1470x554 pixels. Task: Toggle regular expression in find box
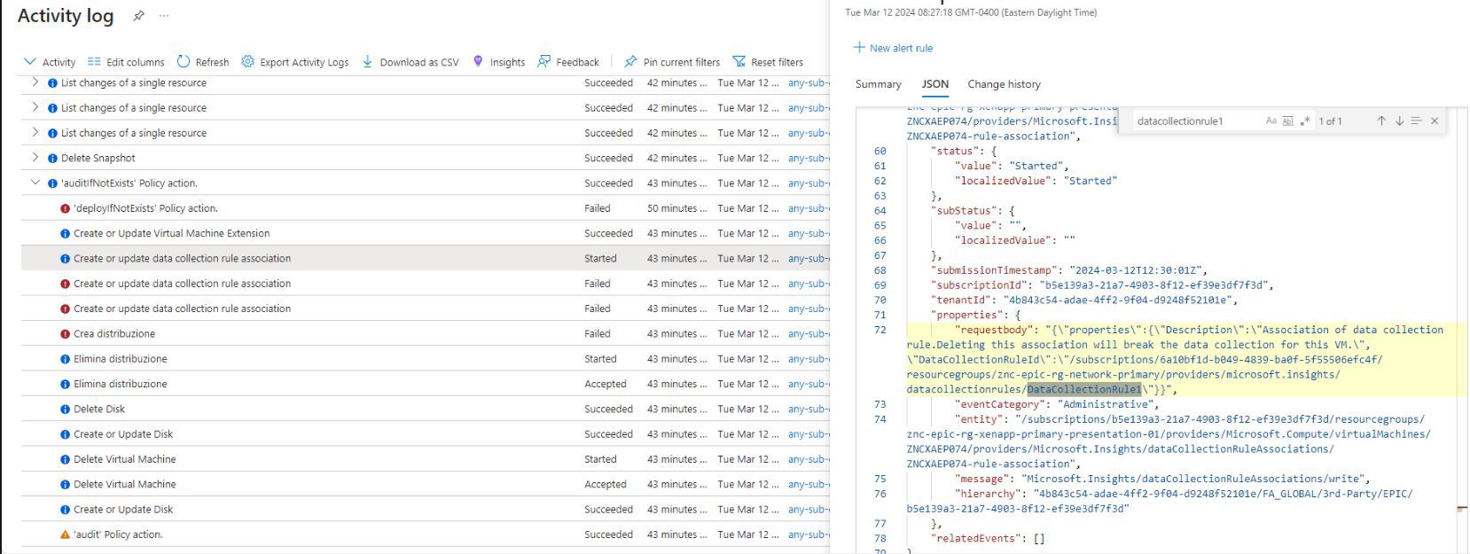[x=1304, y=121]
